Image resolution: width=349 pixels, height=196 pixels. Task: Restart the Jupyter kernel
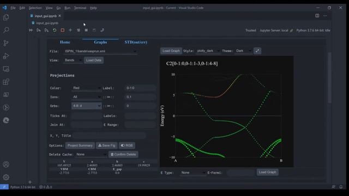pos(55,30)
